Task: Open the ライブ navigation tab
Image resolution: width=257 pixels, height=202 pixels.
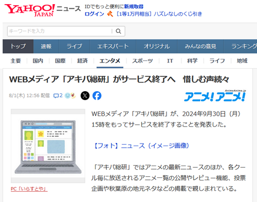Action: click(x=74, y=46)
